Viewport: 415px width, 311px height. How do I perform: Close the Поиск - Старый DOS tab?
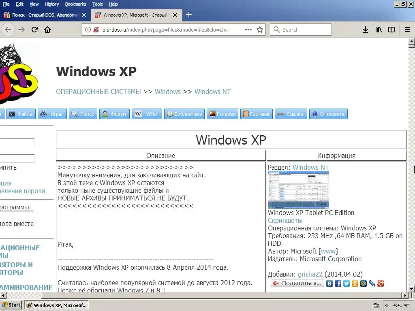pyautogui.click(x=84, y=15)
